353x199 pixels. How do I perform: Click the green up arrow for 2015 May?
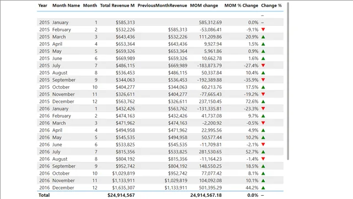coord(263,51)
